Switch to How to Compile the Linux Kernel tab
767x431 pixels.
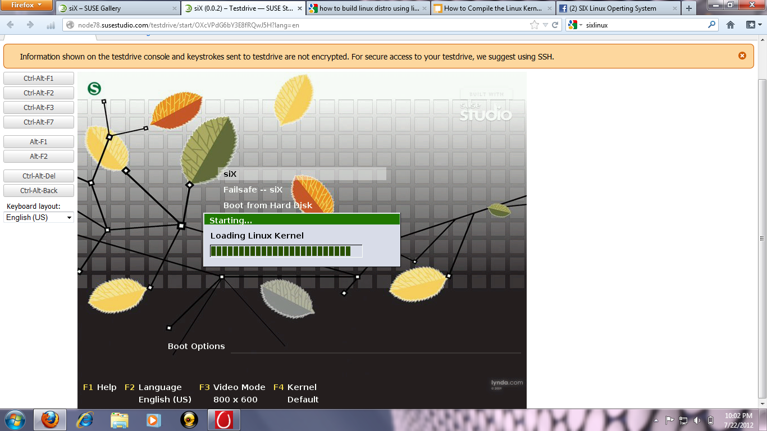(x=494, y=8)
